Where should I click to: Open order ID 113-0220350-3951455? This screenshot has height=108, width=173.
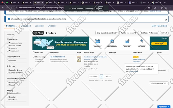tap(57, 57)
